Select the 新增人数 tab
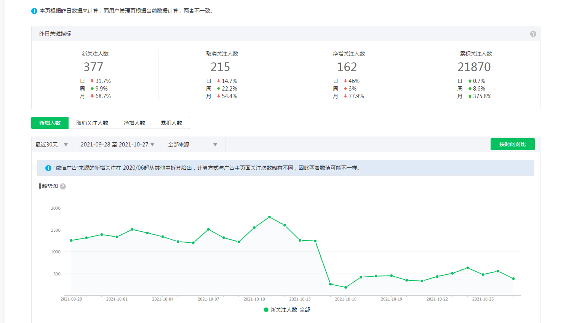This screenshot has height=323, width=566. [x=50, y=123]
